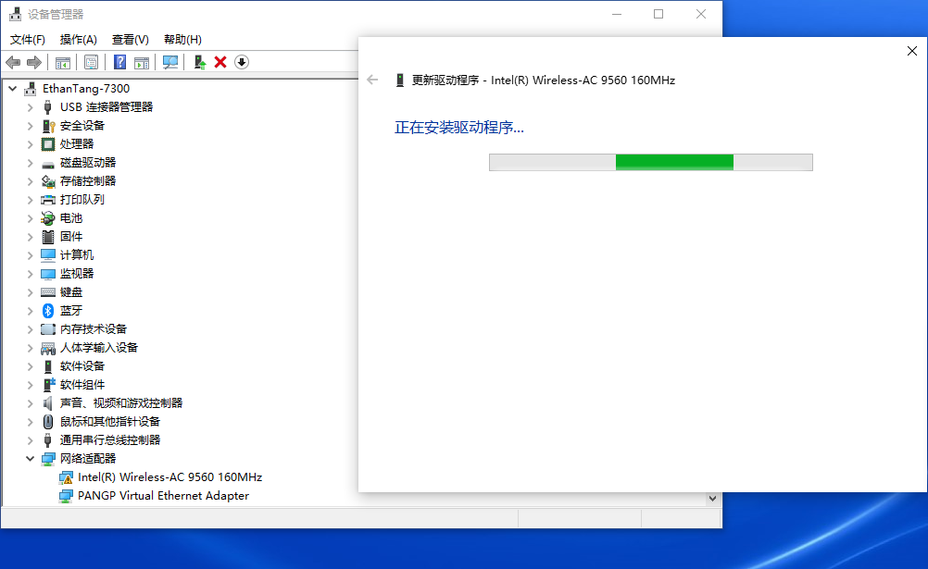Expand the 安全设备 category
The image size is (928, 569).
coord(31,126)
